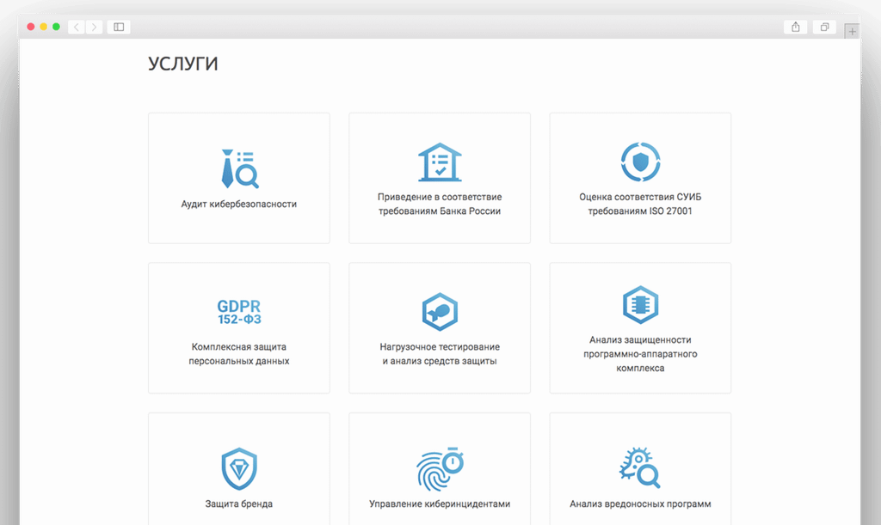Open the Аудит кибербезопасности link
This screenshot has width=881, height=525.
tap(239, 205)
